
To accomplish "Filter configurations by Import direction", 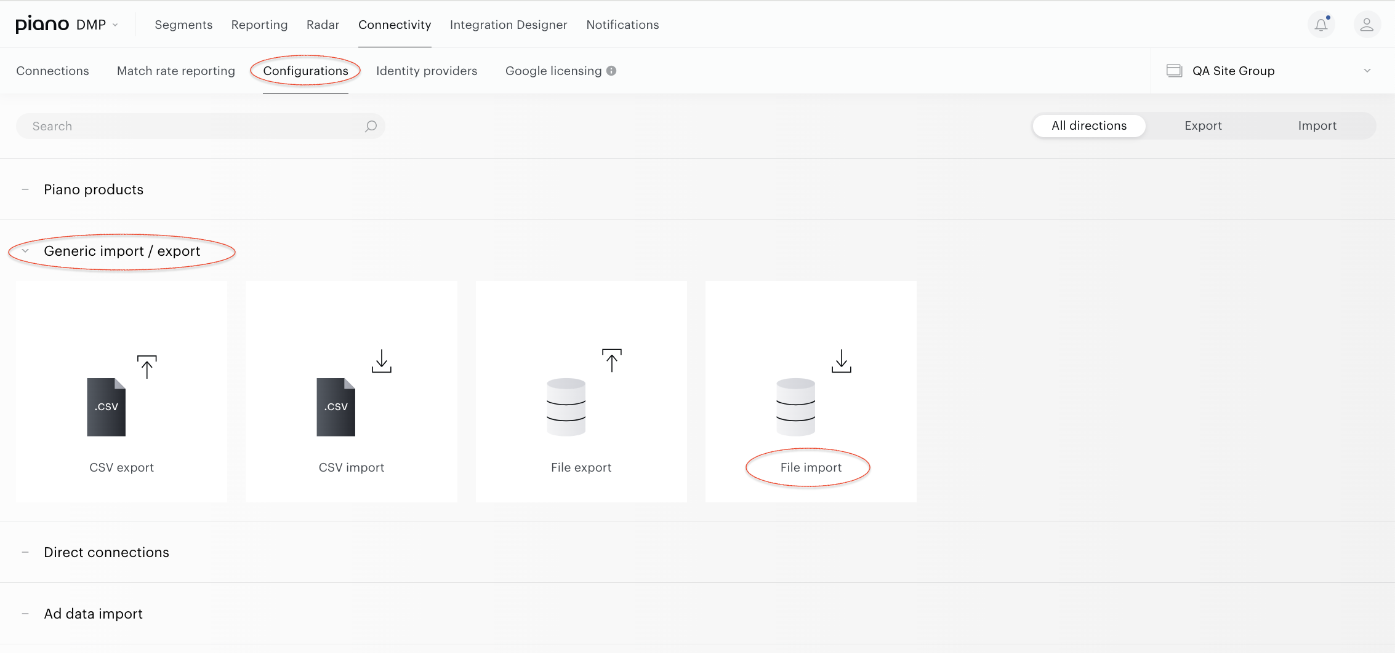I will 1317,125.
